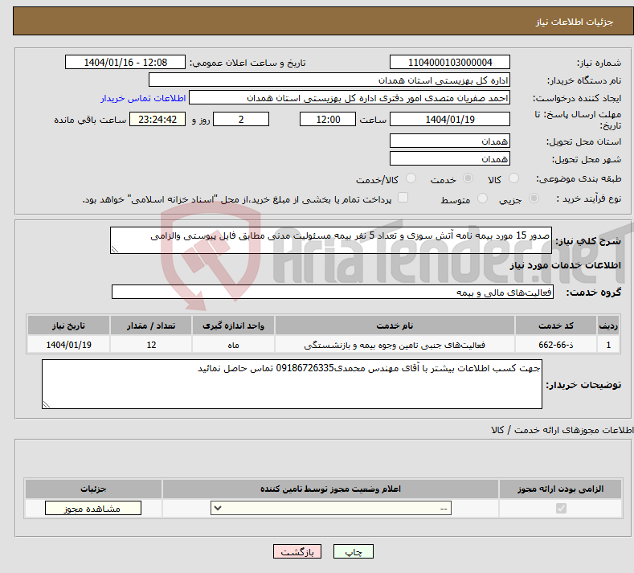
Task: Click the ردیف column header
Action: click(608, 325)
